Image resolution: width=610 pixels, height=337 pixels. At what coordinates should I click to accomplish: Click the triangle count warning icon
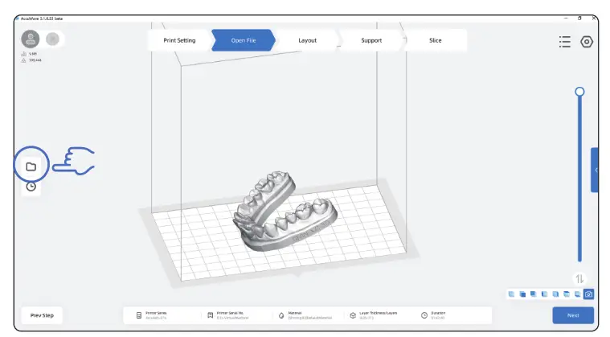click(24, 60)
